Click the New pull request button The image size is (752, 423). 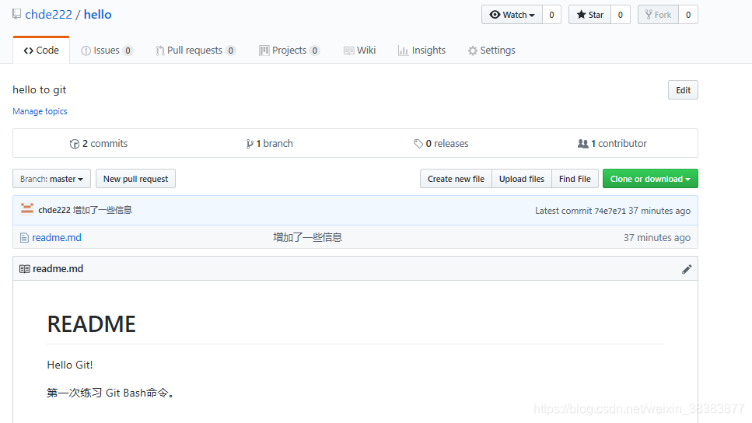136,179
